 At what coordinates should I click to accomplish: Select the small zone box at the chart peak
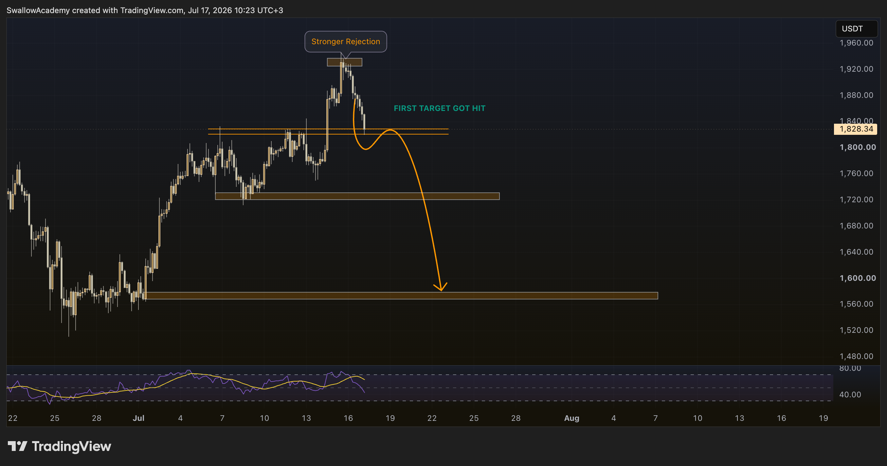coord(344,62)
